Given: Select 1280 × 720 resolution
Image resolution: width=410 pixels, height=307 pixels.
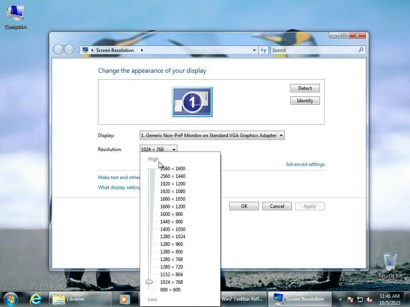Looking at the screenshot, I should click(x=171, y=267).
